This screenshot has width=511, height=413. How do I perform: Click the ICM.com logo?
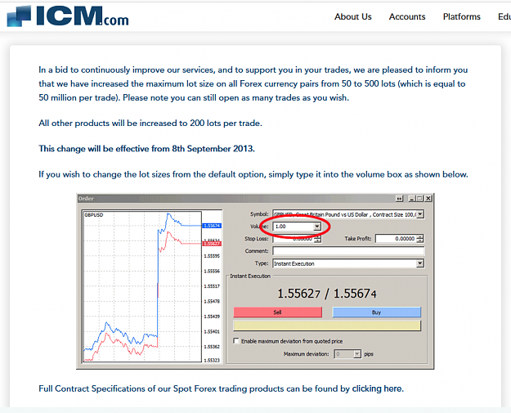pyautogui.click(x=68, y=16)
